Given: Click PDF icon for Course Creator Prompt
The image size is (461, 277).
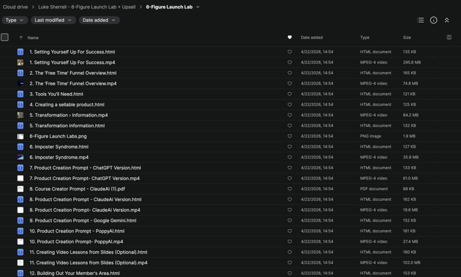Looking at the screenshot, I should [x=20, y=189].
